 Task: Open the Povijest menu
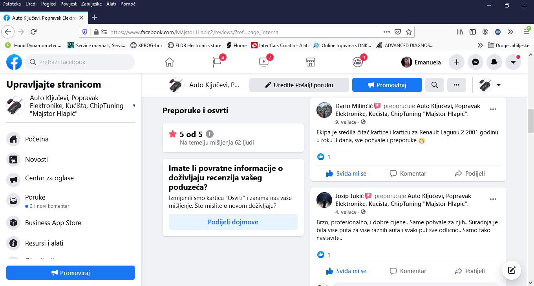point(69,4)
